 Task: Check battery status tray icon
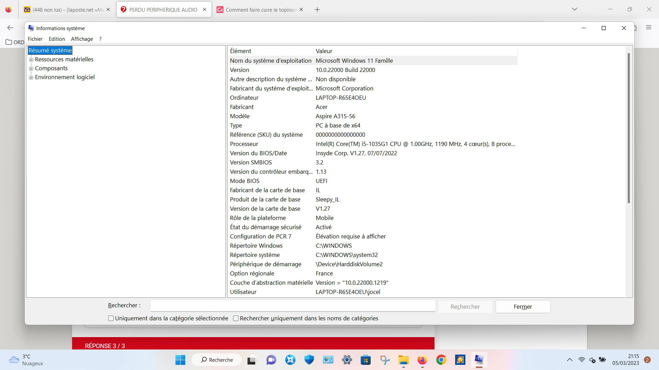point(602,360)
